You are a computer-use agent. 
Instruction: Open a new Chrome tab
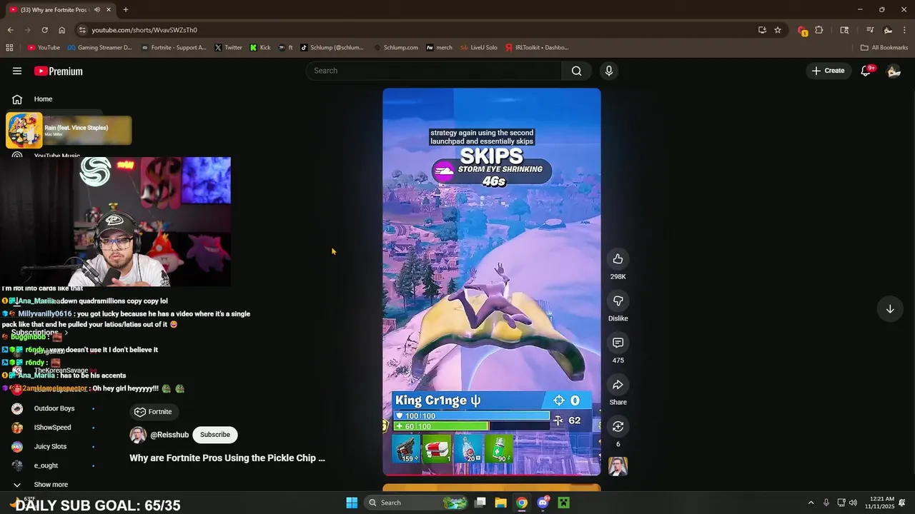pos(126,9)
